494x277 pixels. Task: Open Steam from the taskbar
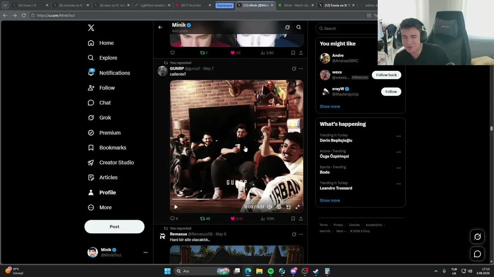[x=316, y=271]
